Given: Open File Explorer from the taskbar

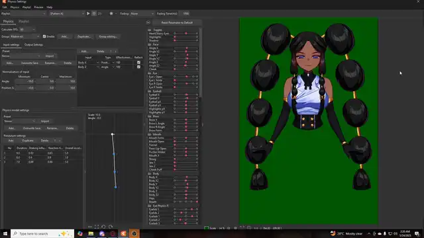Looking at the screenshot, I should click(91, 233).
